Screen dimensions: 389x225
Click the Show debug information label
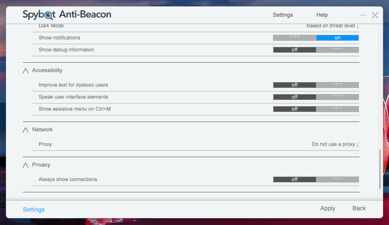[x=66, y=50]
